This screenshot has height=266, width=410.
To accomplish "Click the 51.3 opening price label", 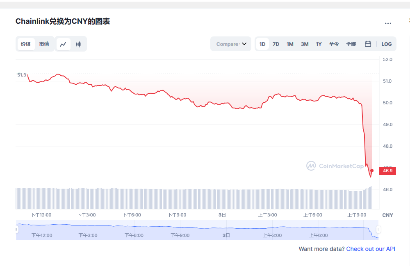I will click(x=22, y=75).
